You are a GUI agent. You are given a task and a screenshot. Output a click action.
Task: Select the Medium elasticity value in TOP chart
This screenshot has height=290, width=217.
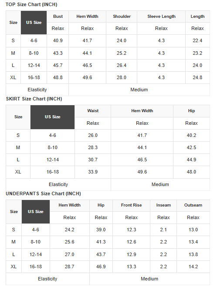click(x=139, y=90)
